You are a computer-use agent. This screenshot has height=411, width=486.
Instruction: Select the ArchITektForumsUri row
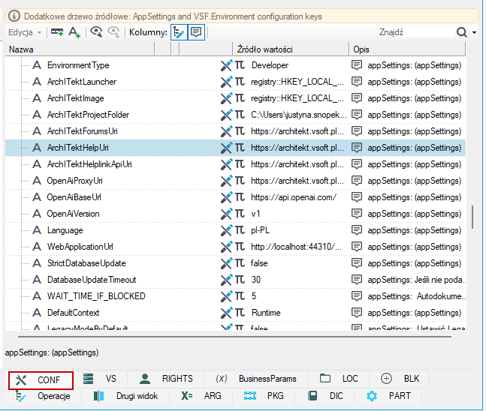point(235,131)
